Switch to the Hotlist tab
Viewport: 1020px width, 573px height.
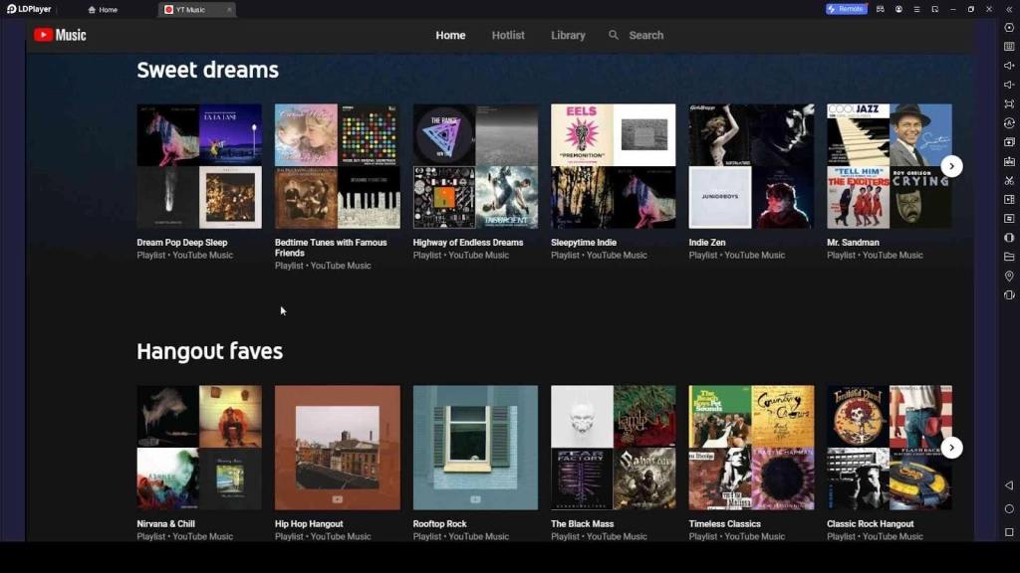[508, 35]
